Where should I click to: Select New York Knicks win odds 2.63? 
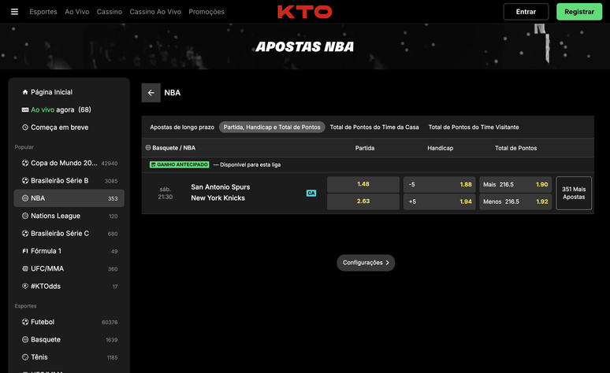coord(363,201)
